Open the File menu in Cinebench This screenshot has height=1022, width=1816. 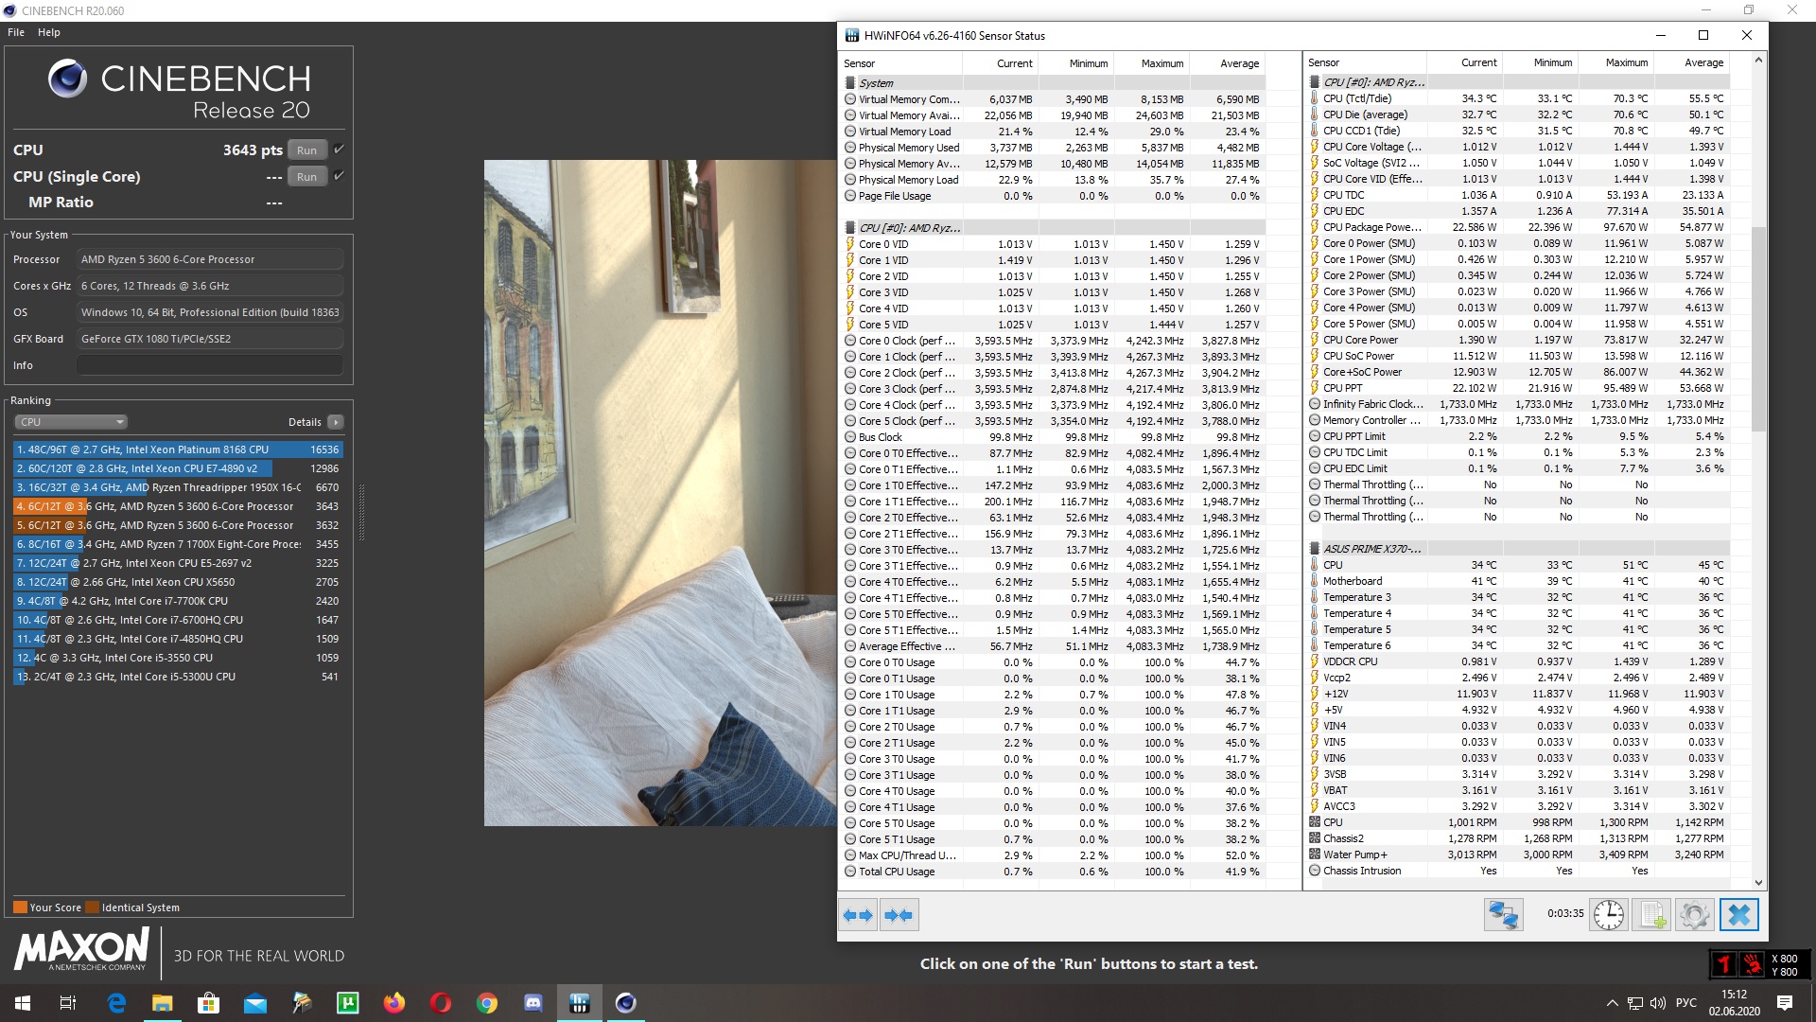click(16, 32)
